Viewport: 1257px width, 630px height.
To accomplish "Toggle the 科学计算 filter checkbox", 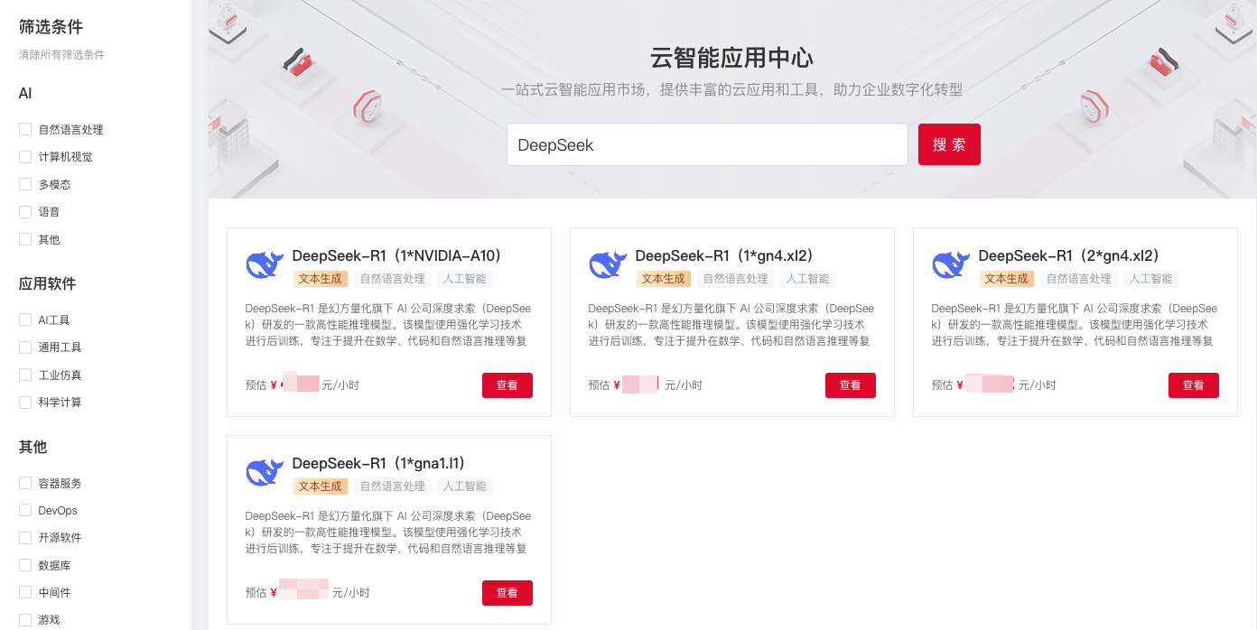I will click(x=25, y=403).
